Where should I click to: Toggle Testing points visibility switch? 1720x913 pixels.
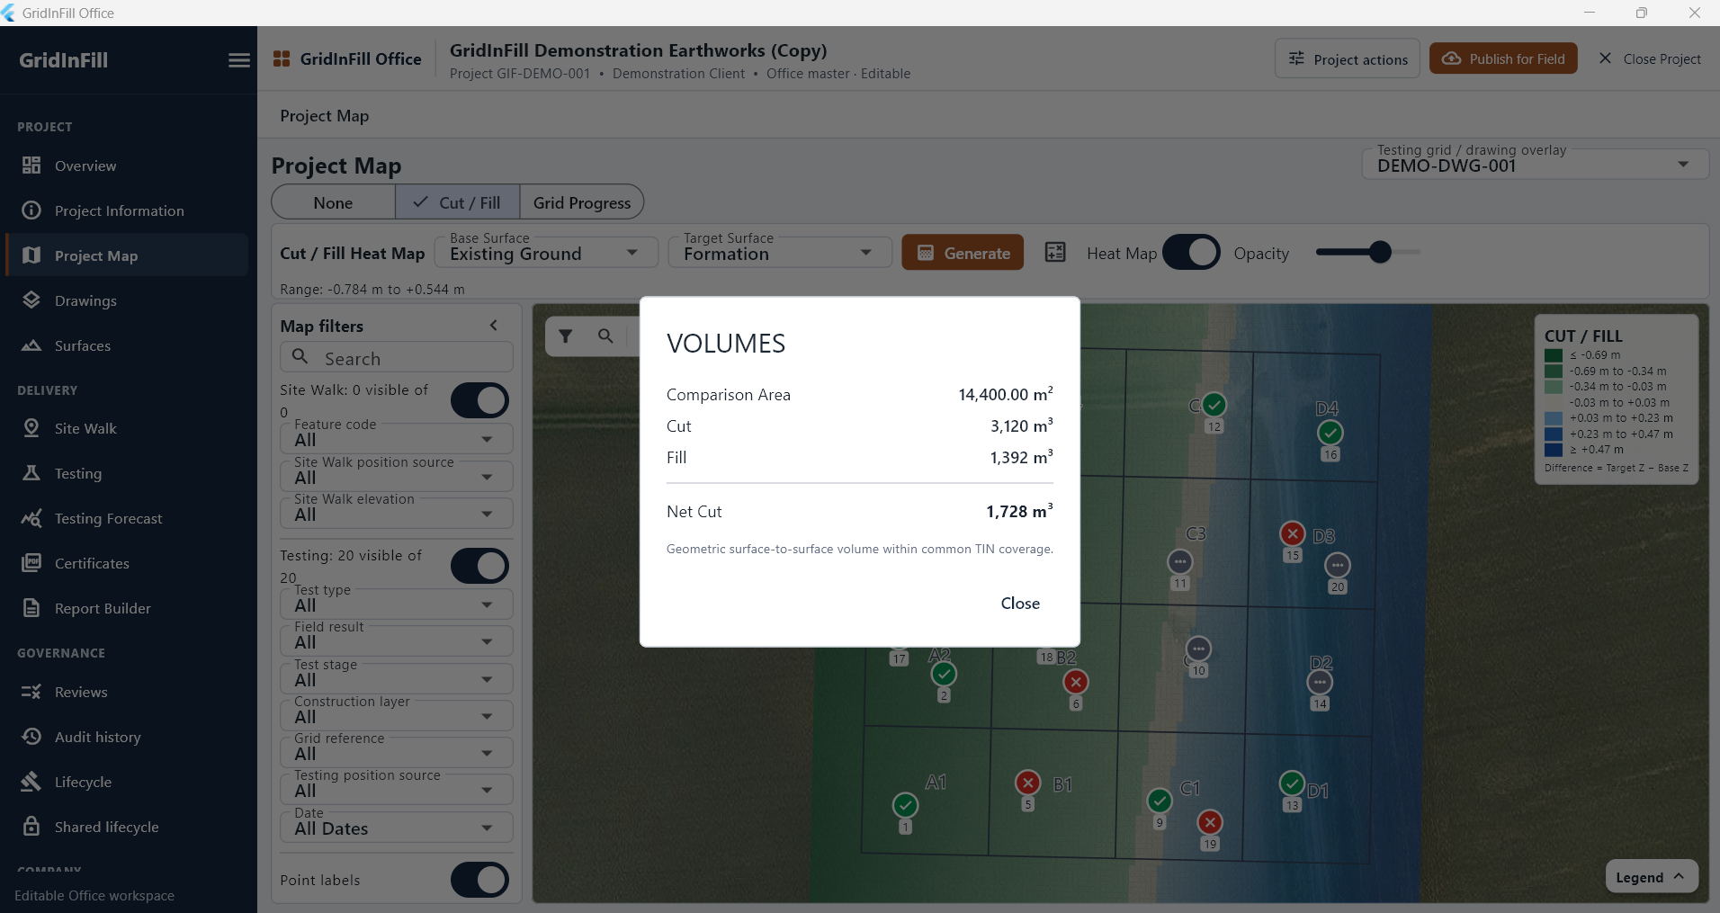pyautogui.click(x=479, y=566)
